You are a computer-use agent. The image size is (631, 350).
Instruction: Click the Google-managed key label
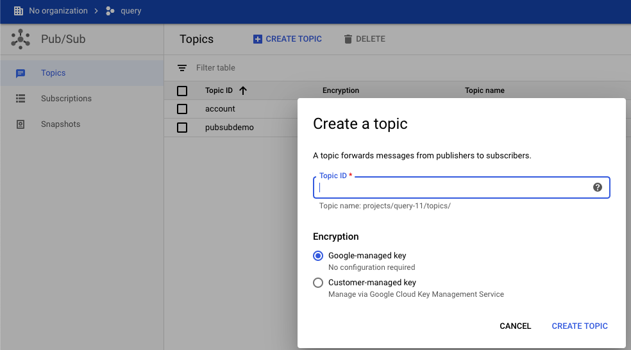click(367, 256)
